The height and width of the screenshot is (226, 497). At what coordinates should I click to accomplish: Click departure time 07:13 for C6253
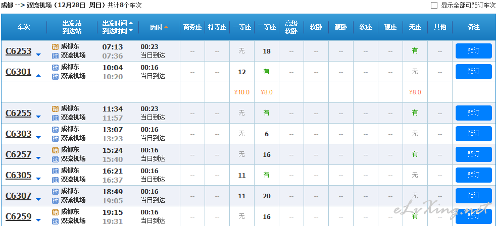pos(112,47)
